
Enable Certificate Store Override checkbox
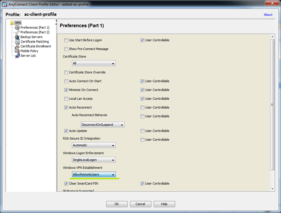[x=66, y=72]
